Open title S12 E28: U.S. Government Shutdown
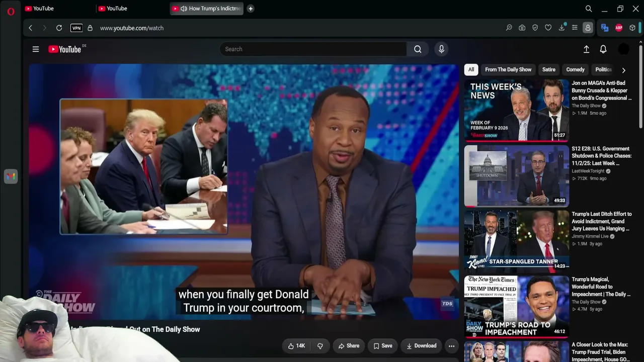The width and height of the screenshot is (644, 362). pos(601,156)
